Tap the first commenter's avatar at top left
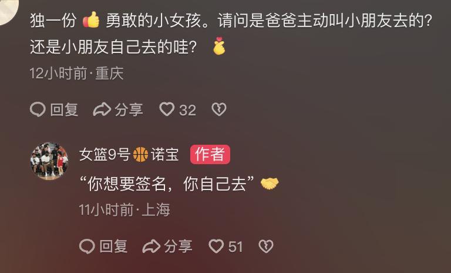451x273 pixels. point(8,11)
